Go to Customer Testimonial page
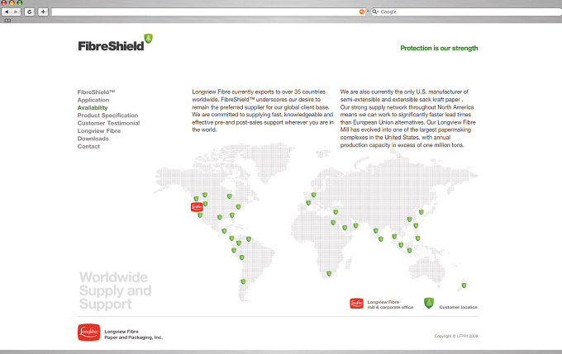This screenshot has height=354, width=562. click(108, 123)
